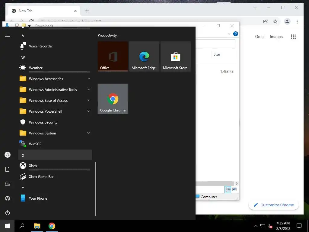Add a new tab in Chrome
Image resolution: width=309 pixels, height=232 pixels.
coord(87,11)
